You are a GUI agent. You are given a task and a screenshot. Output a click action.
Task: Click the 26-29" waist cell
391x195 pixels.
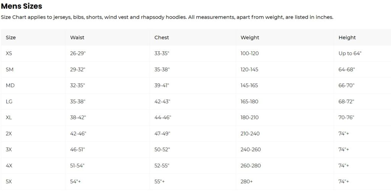tap(78, 54)
